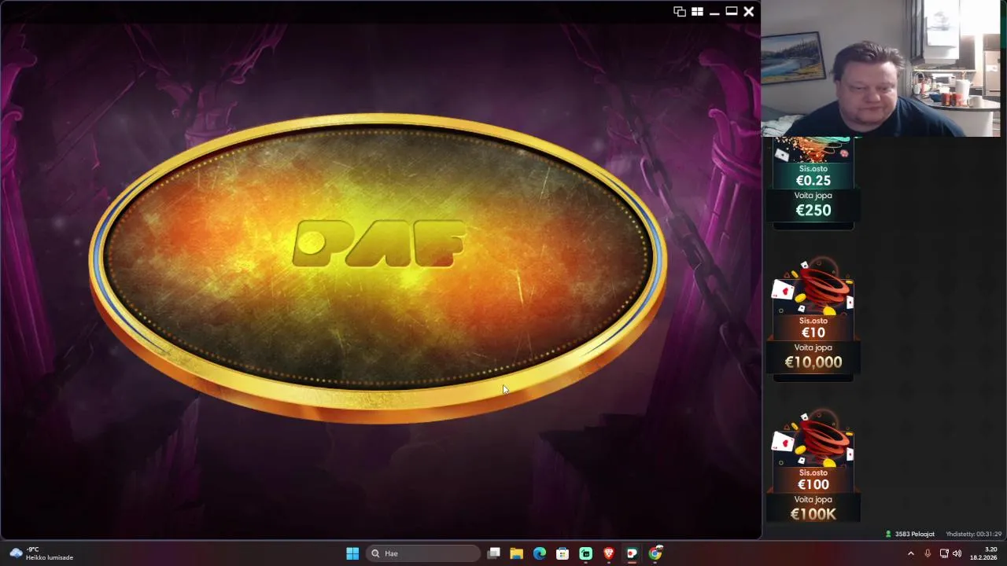Open the weather widget in the taskbar

tap(42, 553)
